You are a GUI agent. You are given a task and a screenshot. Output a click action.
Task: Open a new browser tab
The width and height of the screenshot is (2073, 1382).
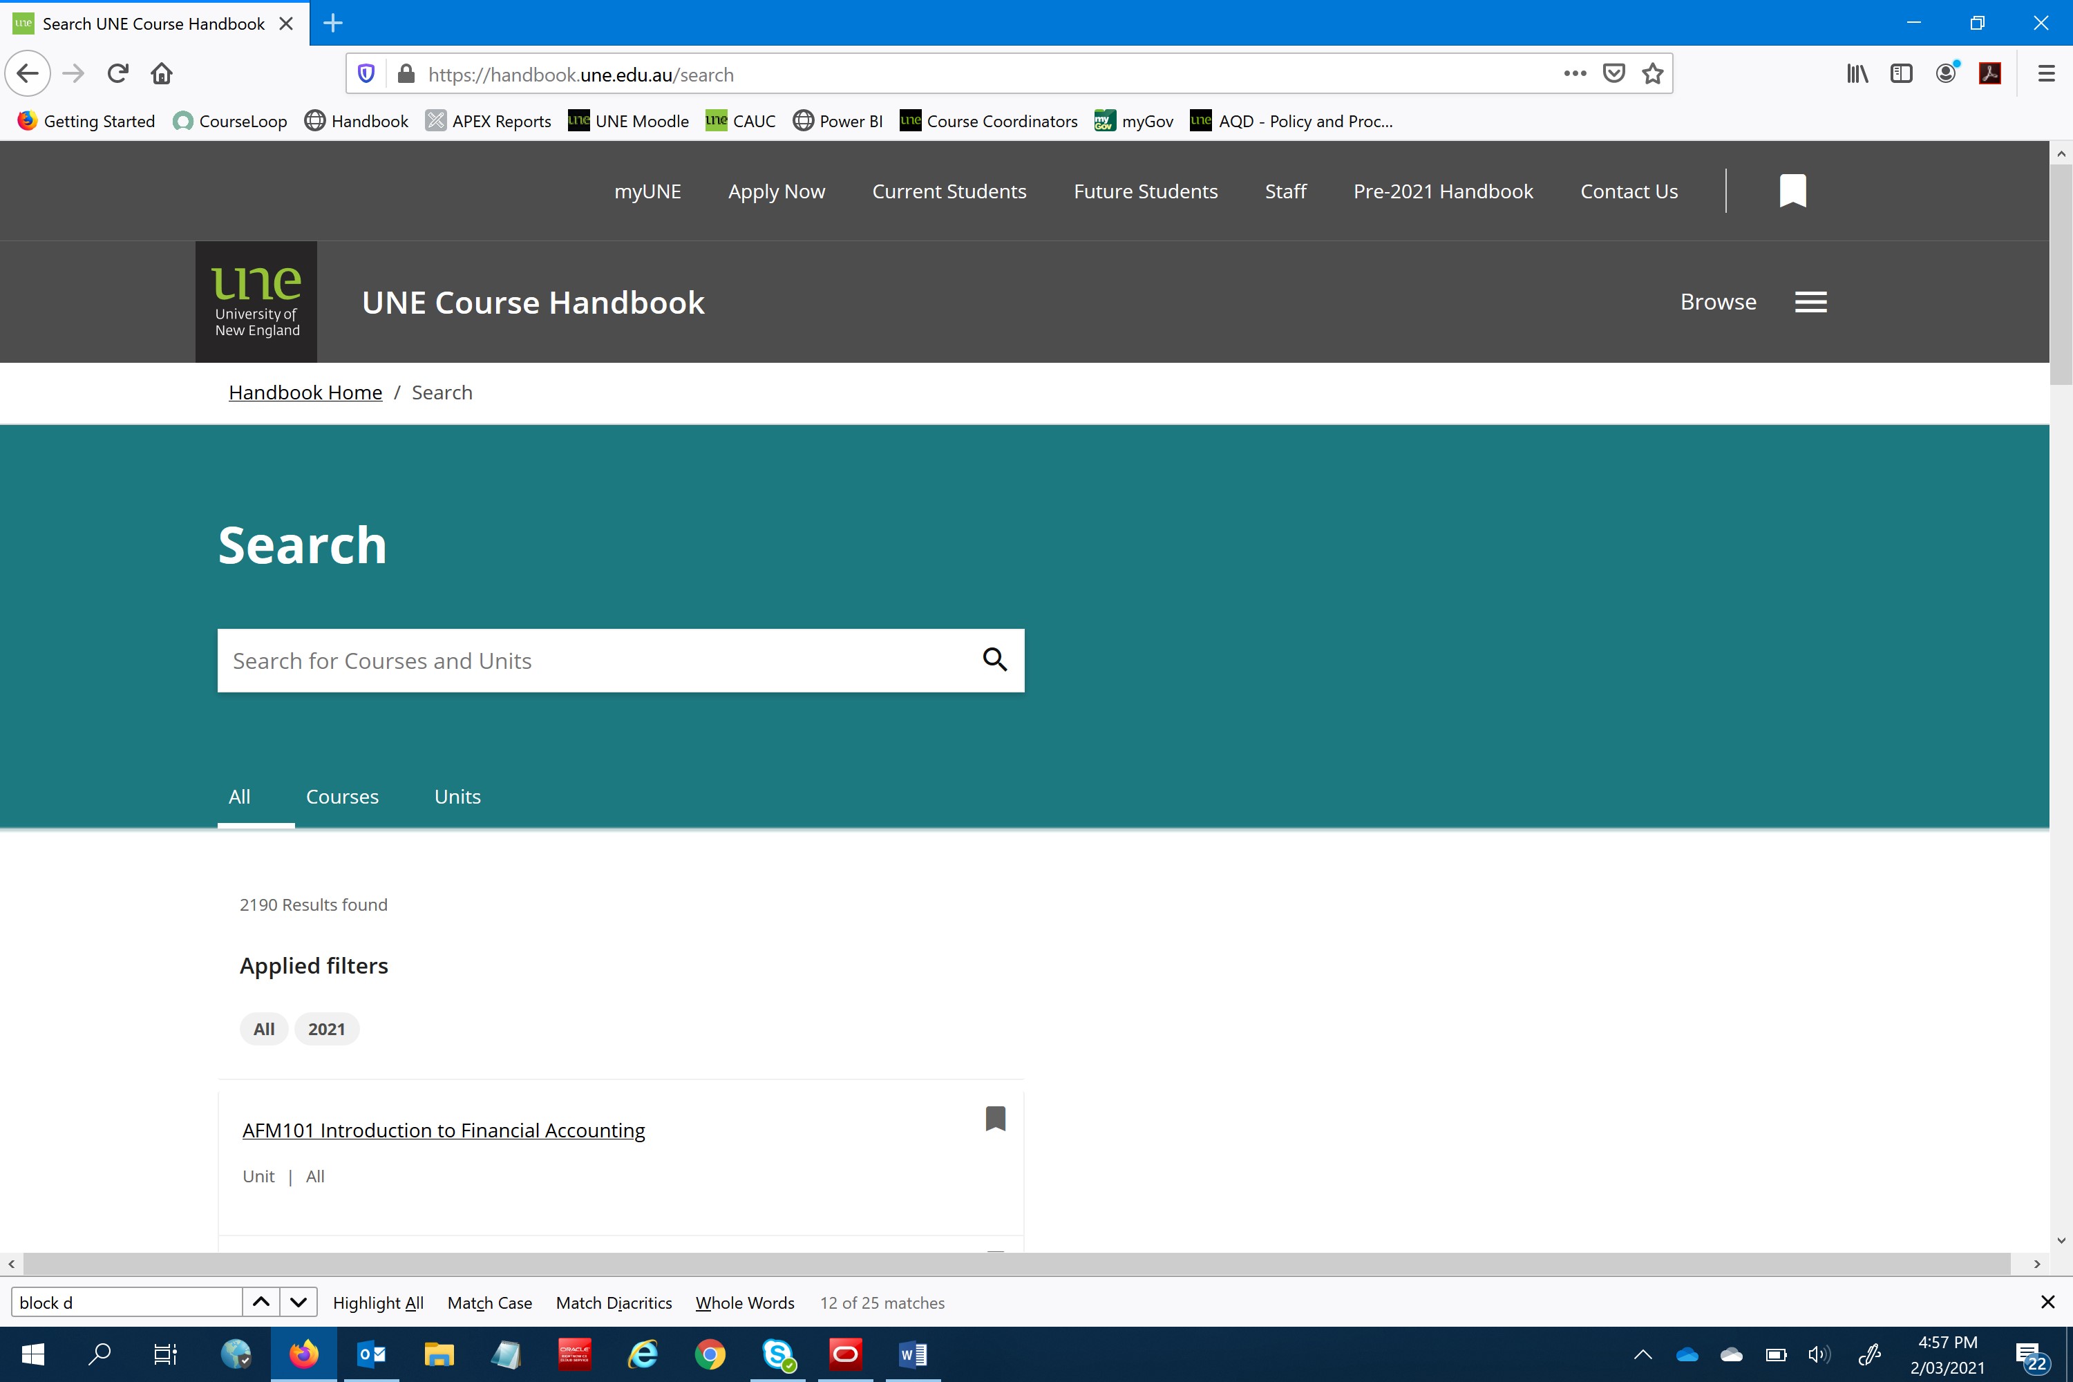(333, 23)
